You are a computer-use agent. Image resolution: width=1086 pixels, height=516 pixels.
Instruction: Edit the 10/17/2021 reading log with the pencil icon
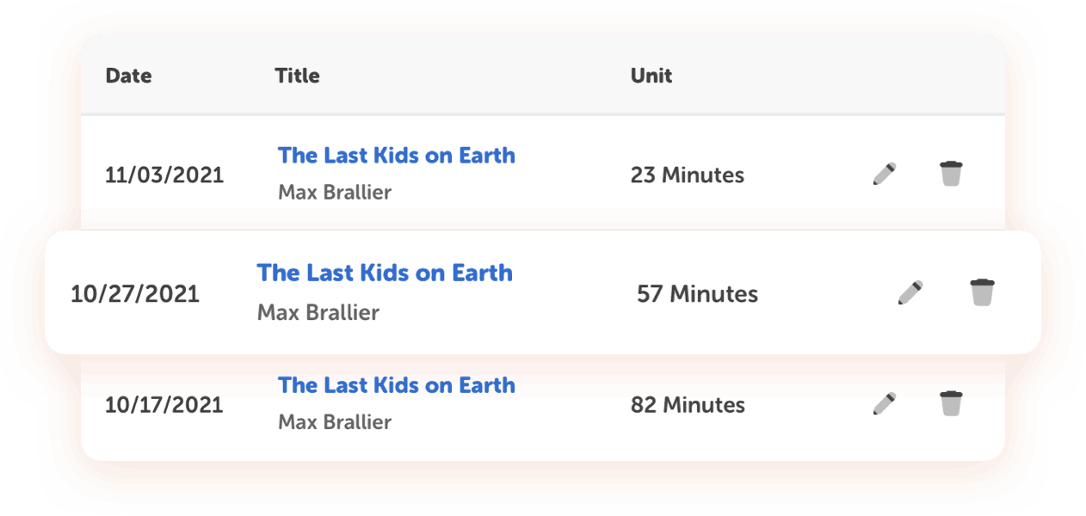tap(885, 402)
